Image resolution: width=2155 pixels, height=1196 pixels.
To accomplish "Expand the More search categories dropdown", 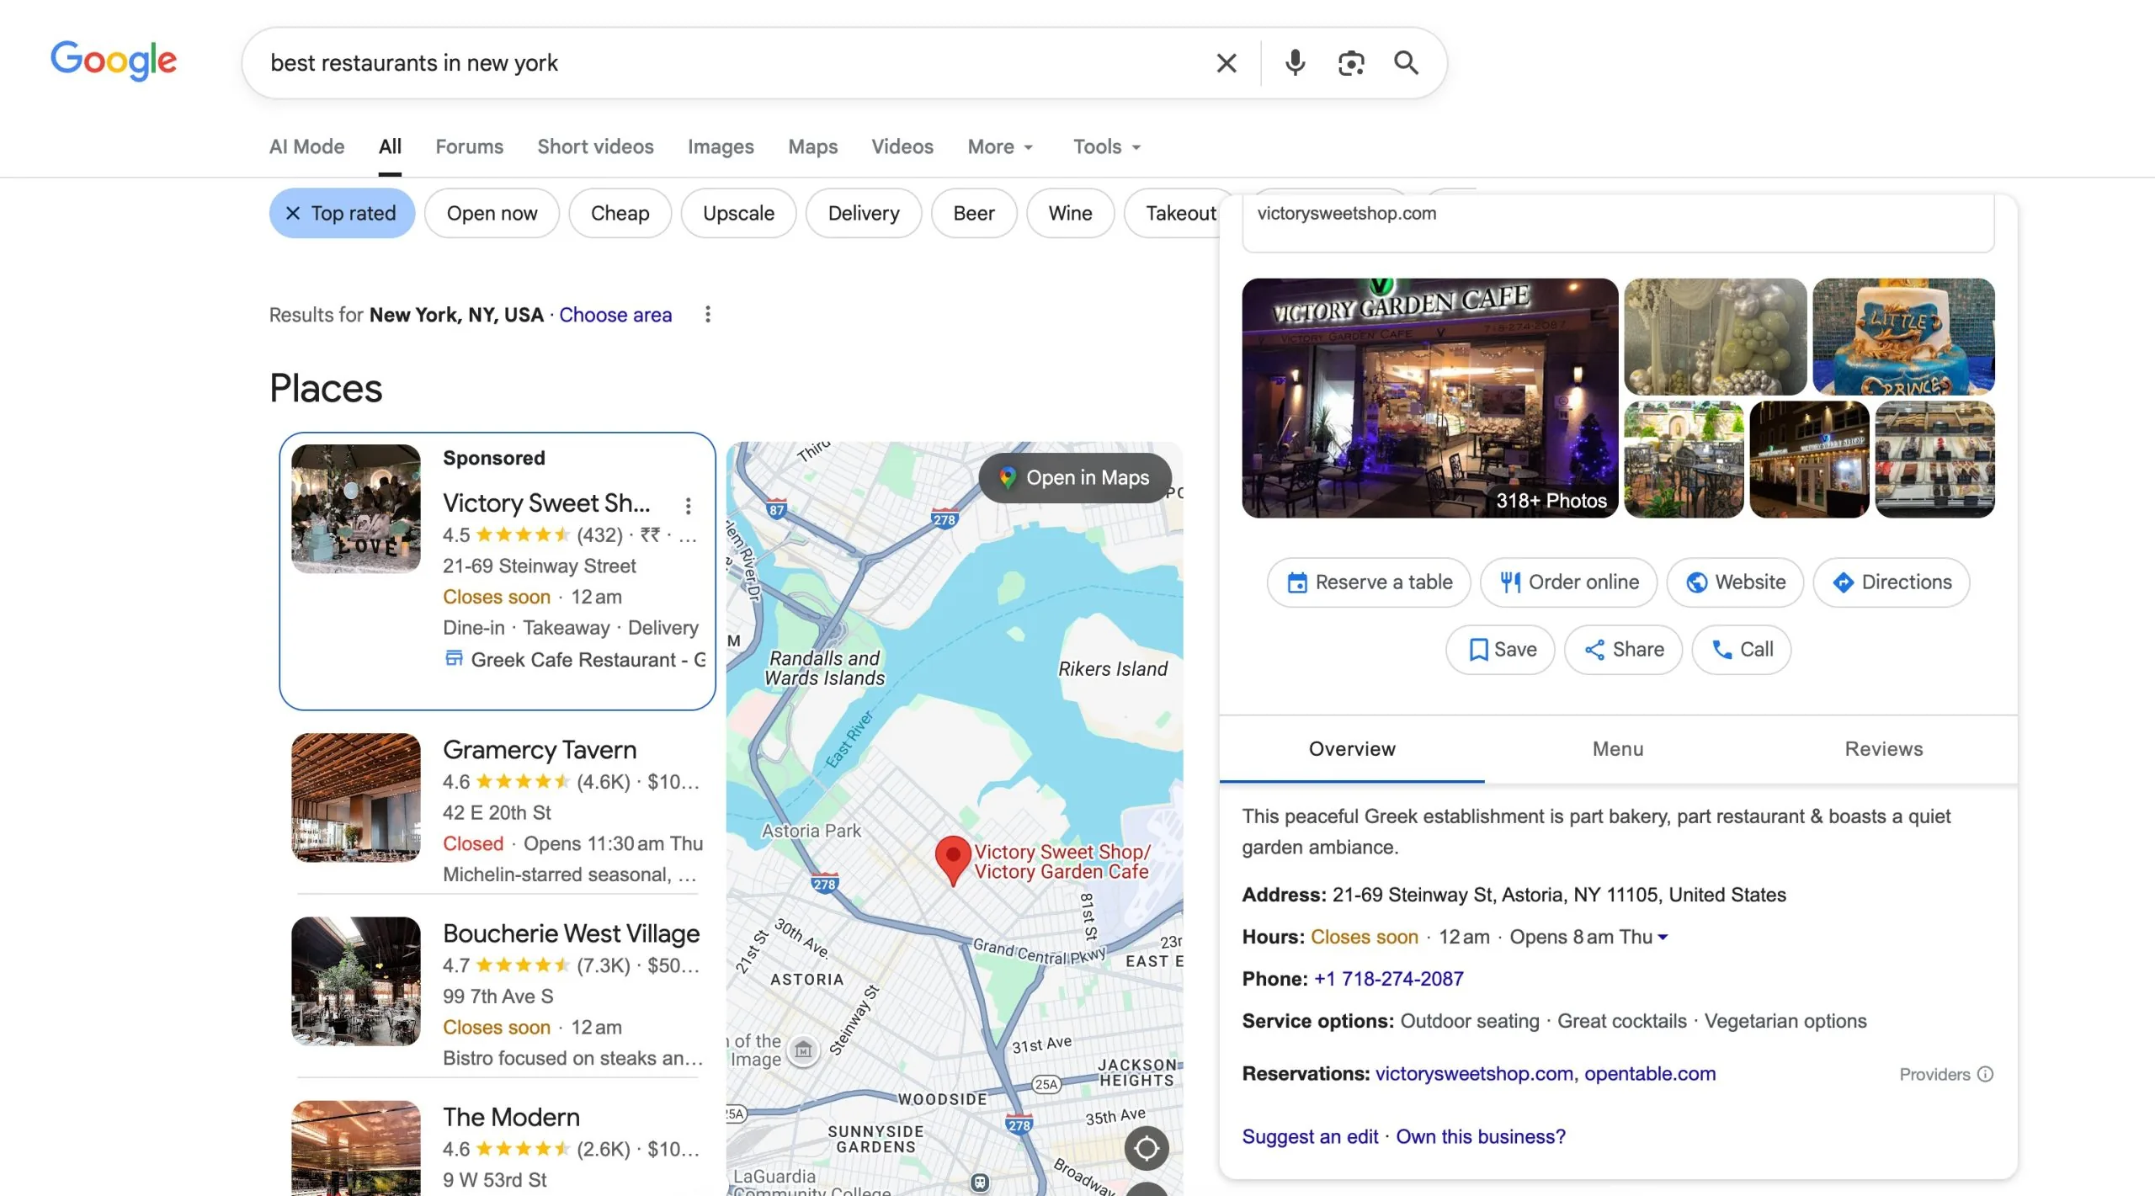I will click(x=999, y=146).
